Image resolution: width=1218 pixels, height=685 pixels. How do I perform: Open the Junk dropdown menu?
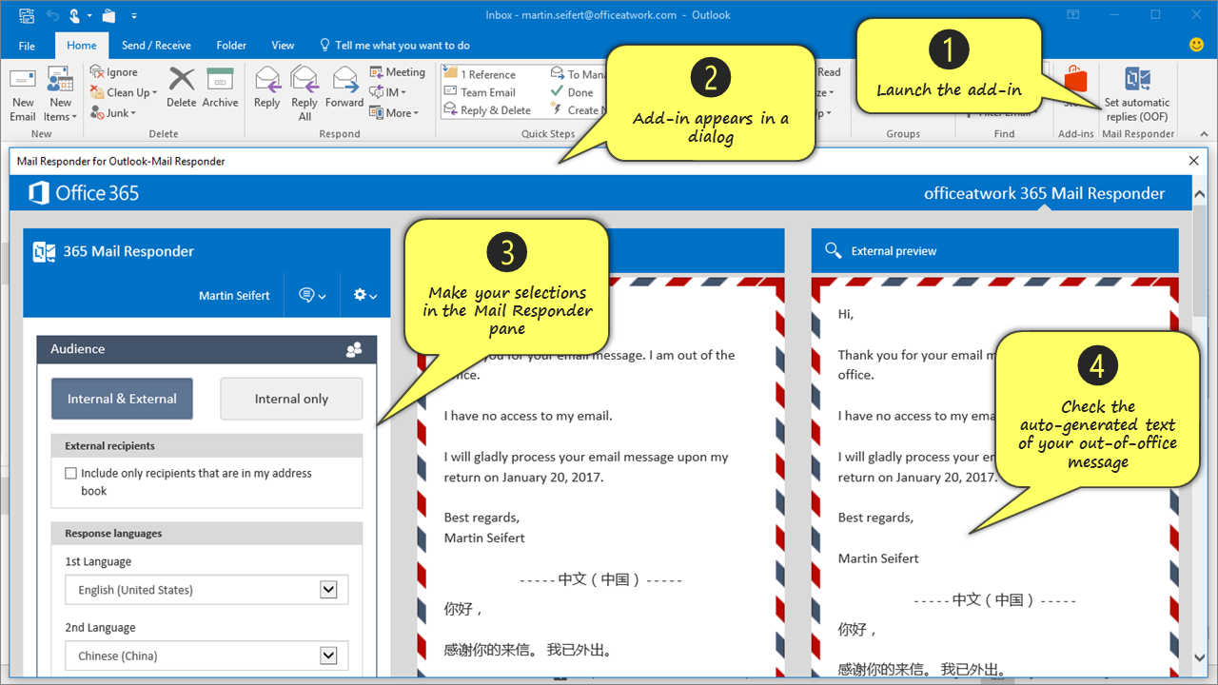point(114,112)
